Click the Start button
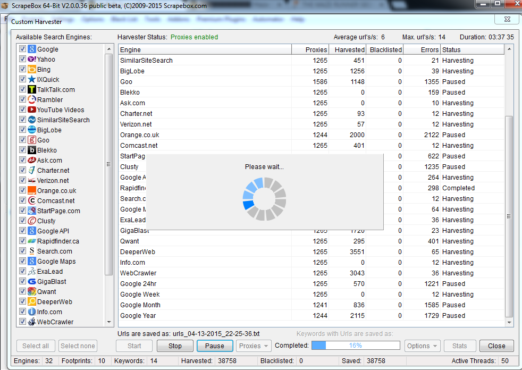Screen dimensions: 522x370 tap(134, 346)
